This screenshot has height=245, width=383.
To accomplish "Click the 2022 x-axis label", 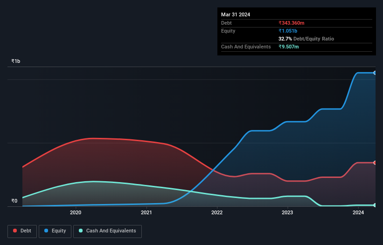I will click(x=217, y=212).
